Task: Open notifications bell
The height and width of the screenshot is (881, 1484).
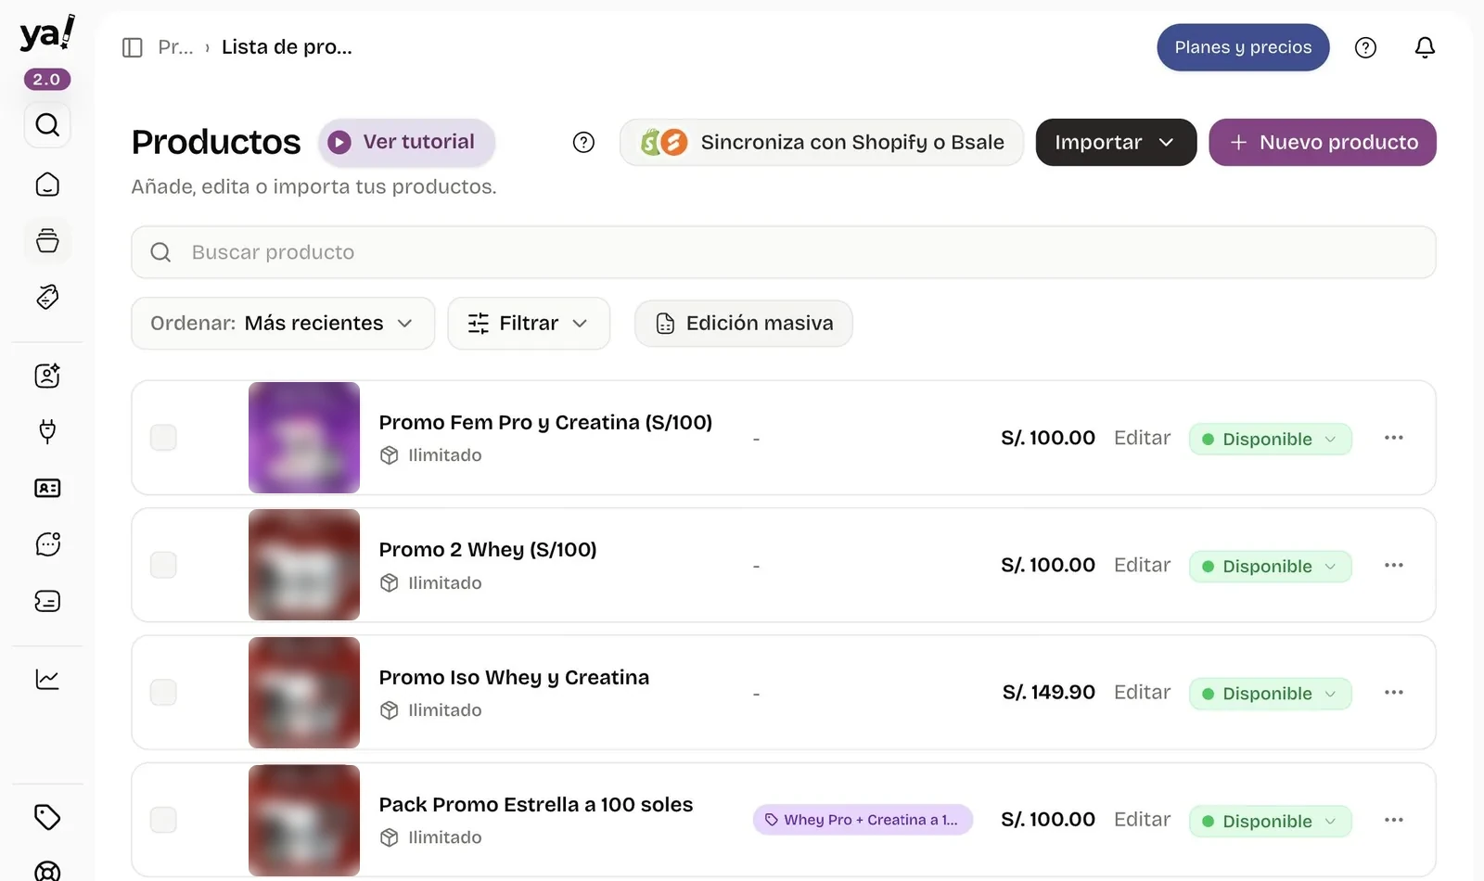Action: click(1425, 47)
